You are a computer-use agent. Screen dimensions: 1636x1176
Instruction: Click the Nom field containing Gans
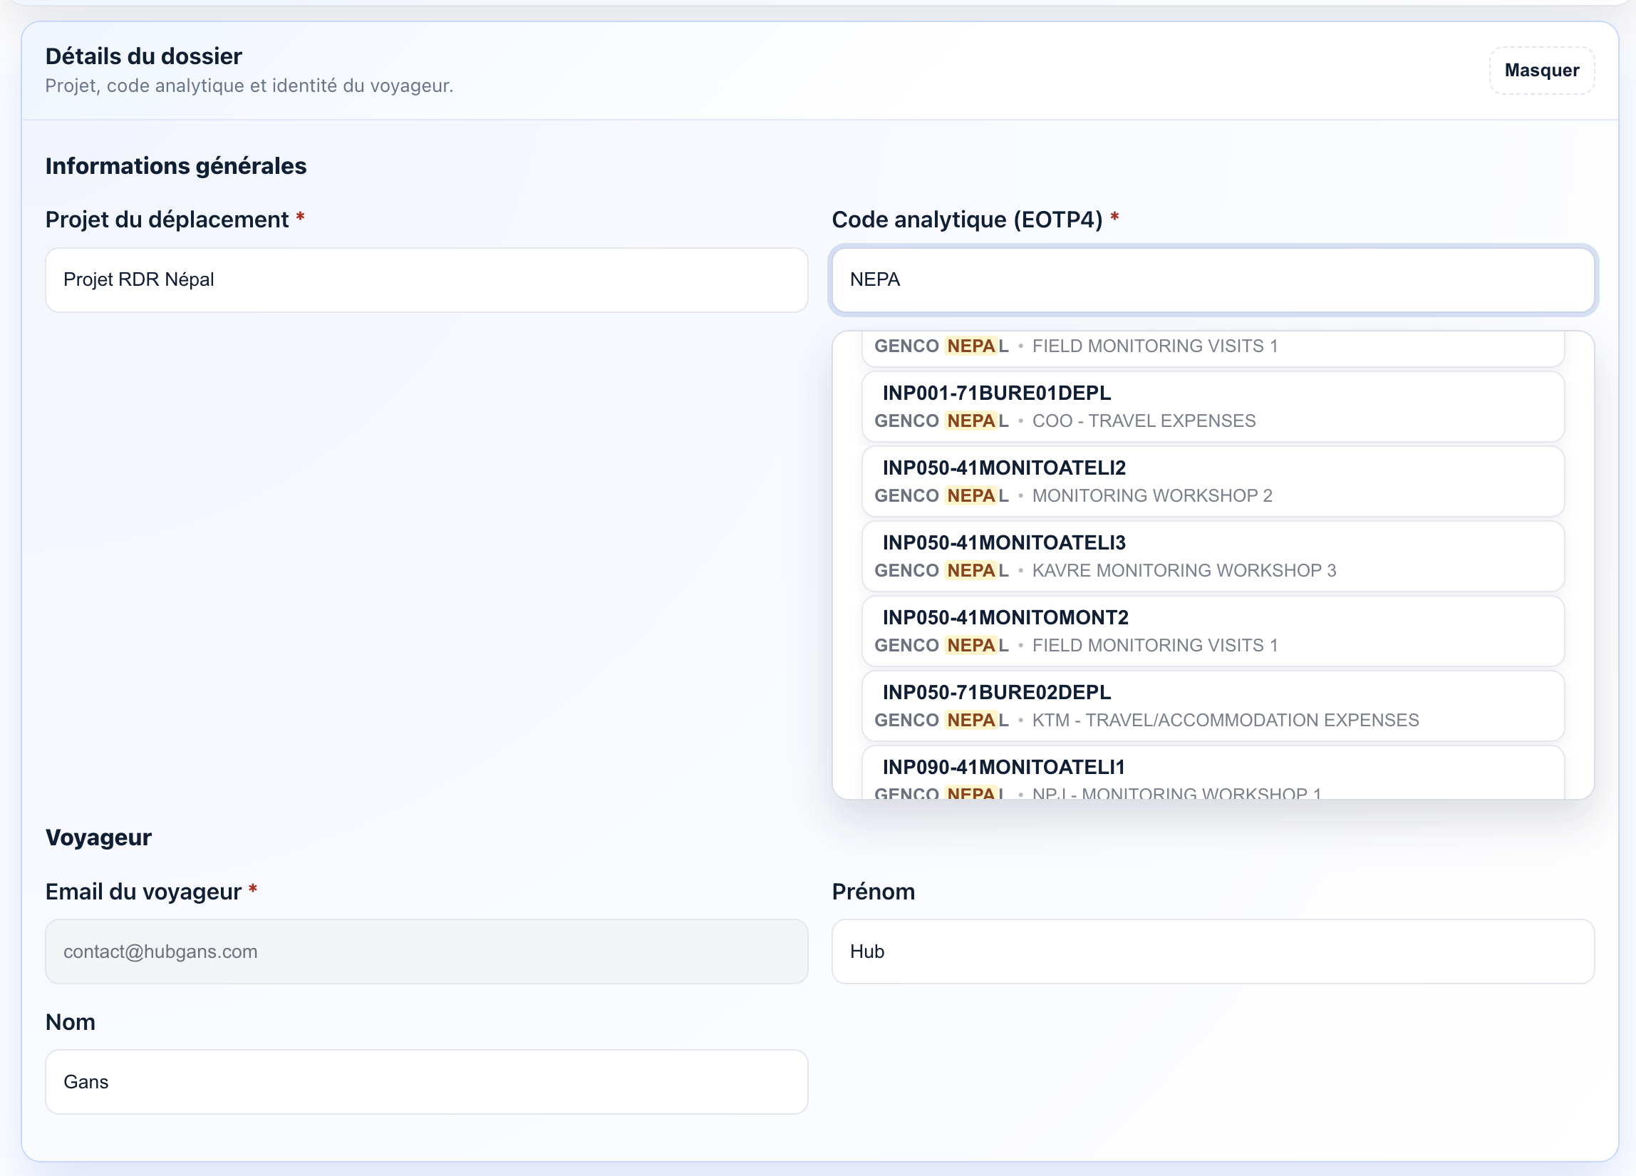(x=425, y=1082)
